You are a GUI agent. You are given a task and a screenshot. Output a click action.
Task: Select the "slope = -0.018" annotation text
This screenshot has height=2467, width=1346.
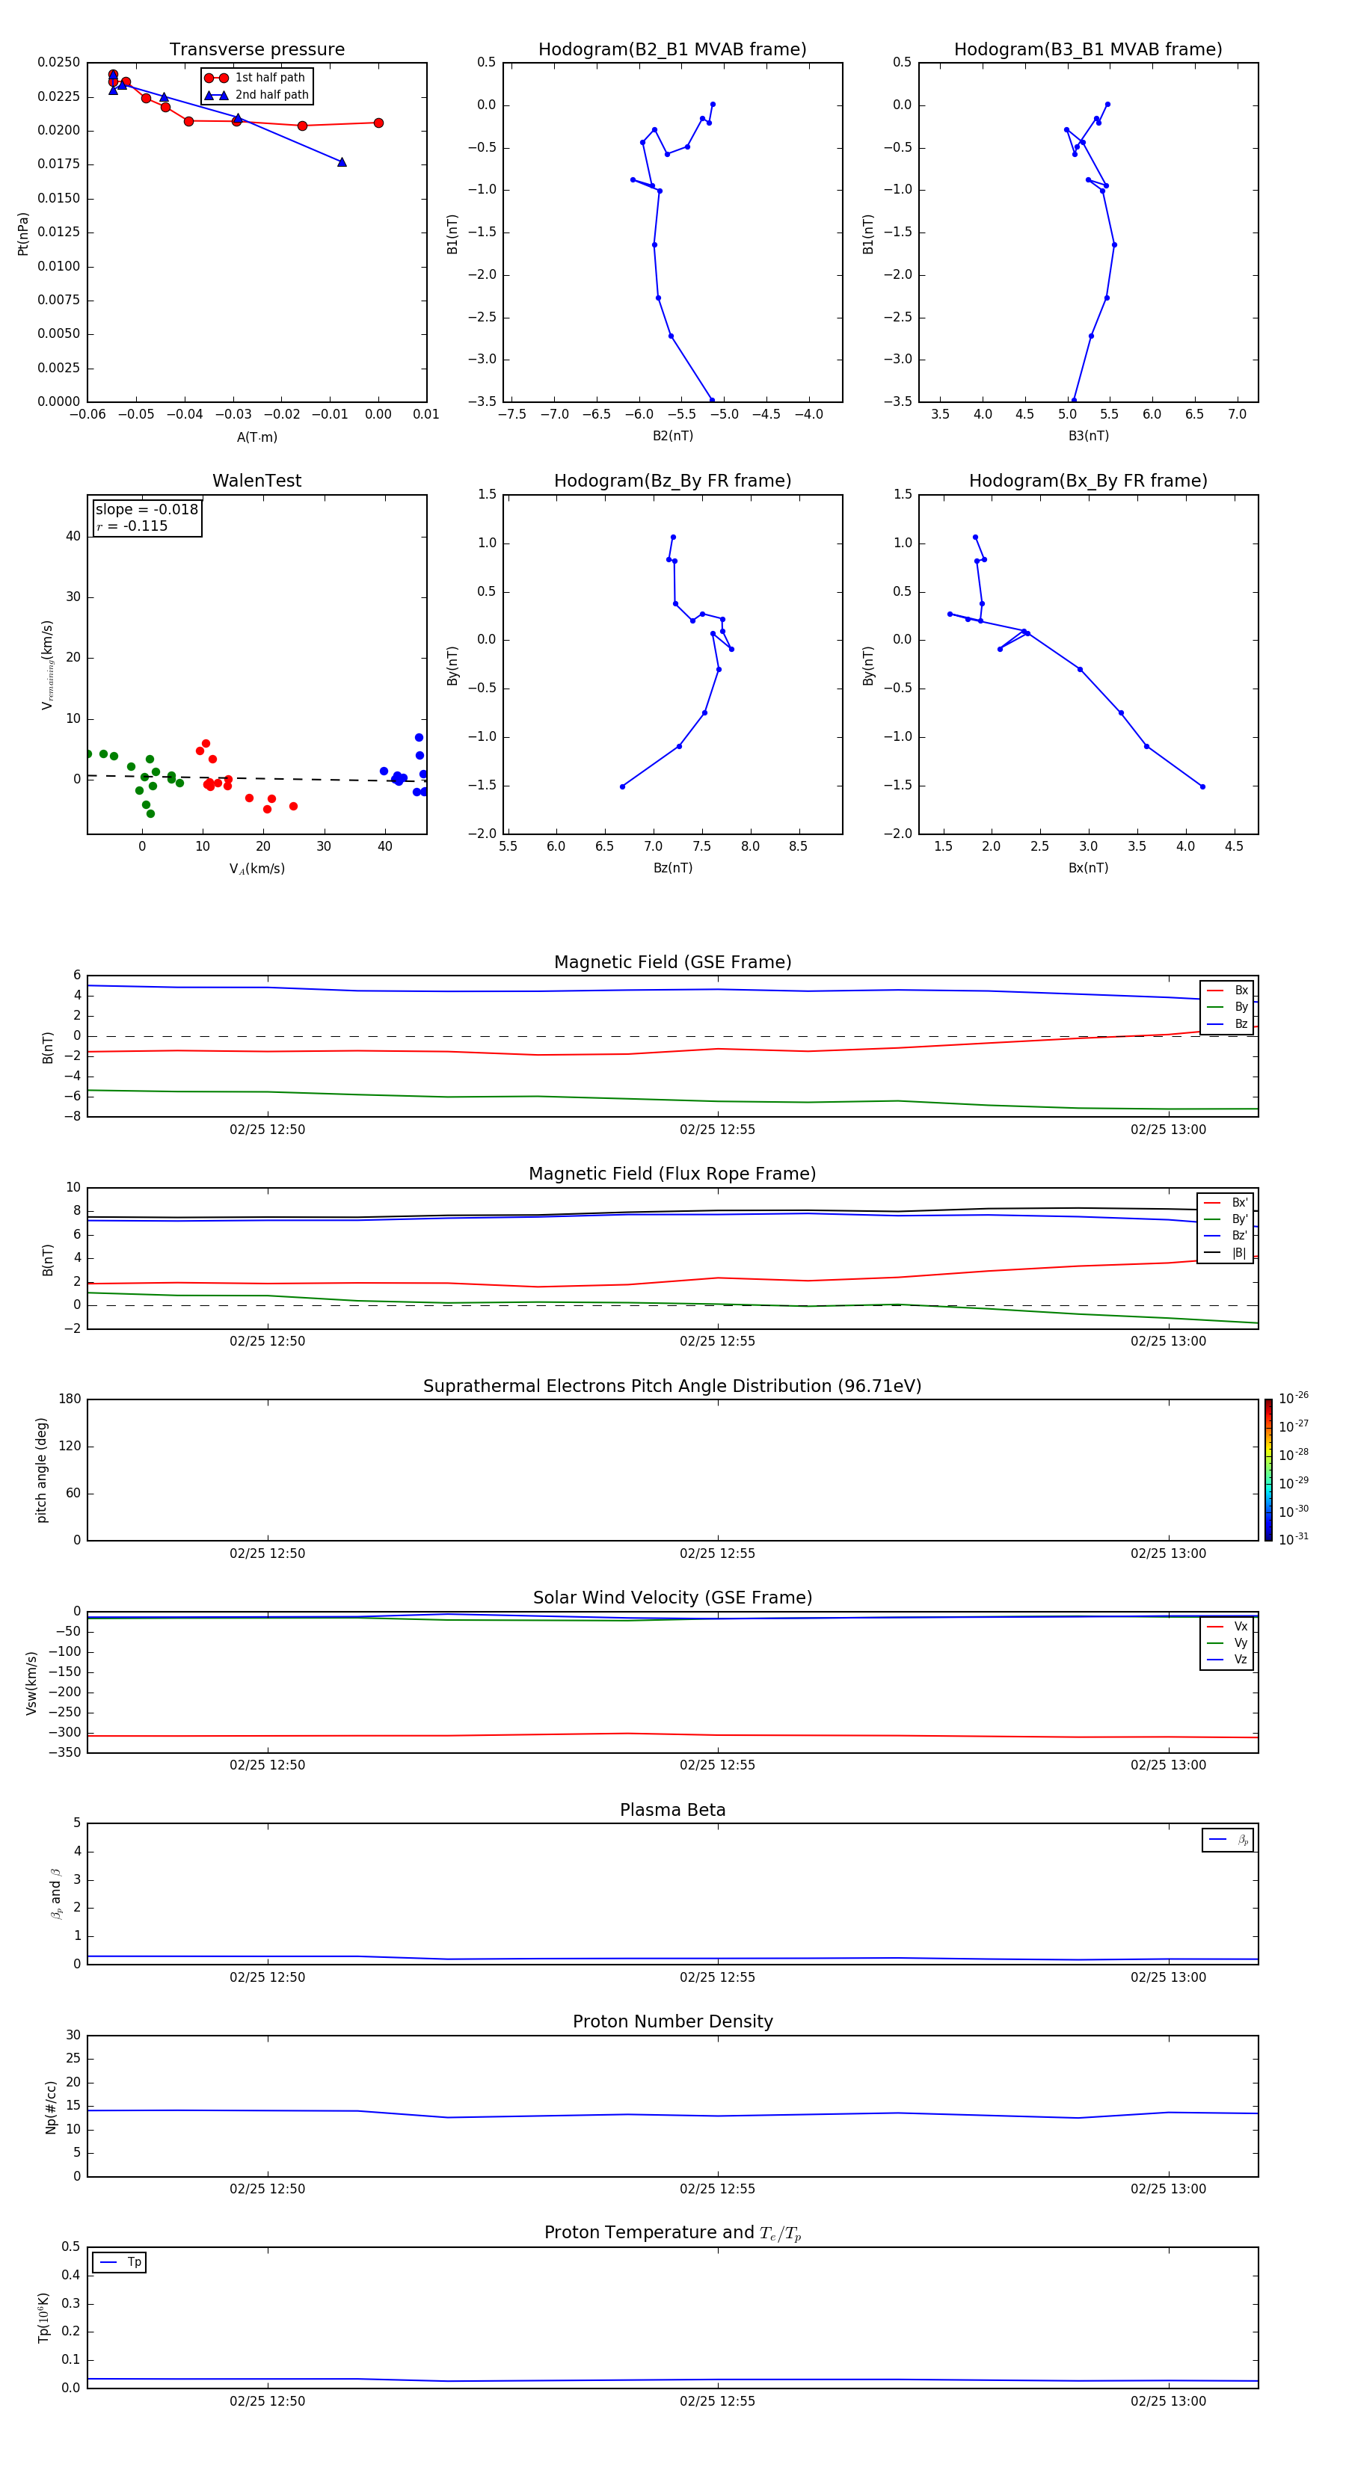147,510
